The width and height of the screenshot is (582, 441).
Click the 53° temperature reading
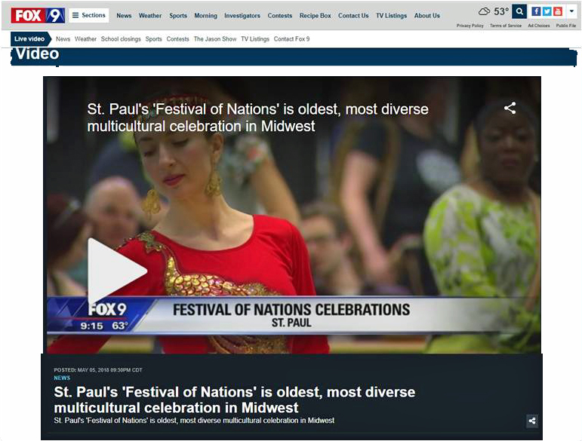pyautogui.click(x=501, y=11)
